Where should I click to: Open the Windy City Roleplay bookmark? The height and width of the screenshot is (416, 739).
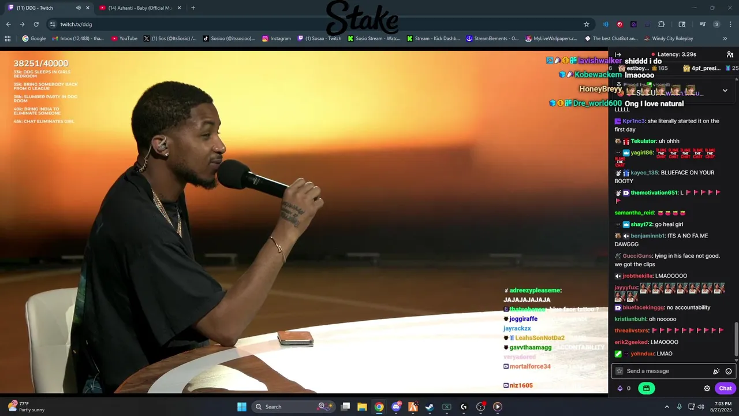[668, 39]
